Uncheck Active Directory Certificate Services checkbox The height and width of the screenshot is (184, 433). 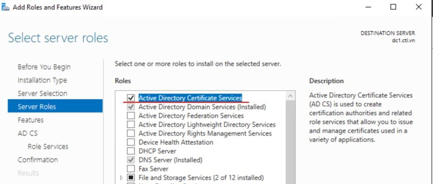point(131,98)
